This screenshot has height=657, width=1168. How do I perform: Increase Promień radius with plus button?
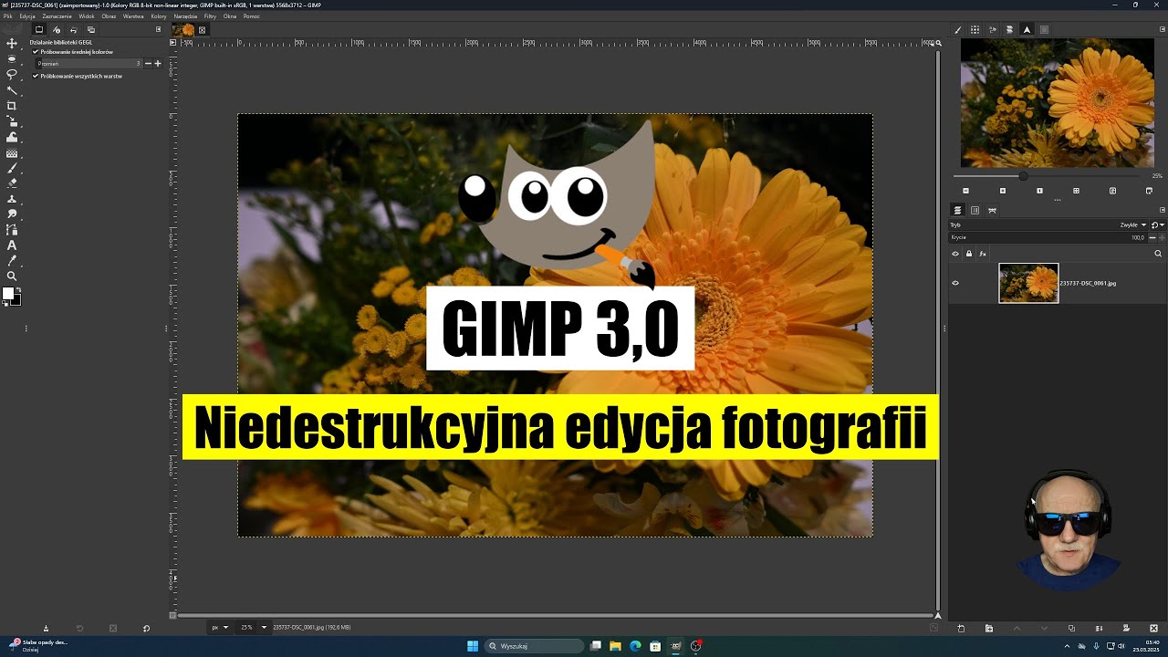158,64
